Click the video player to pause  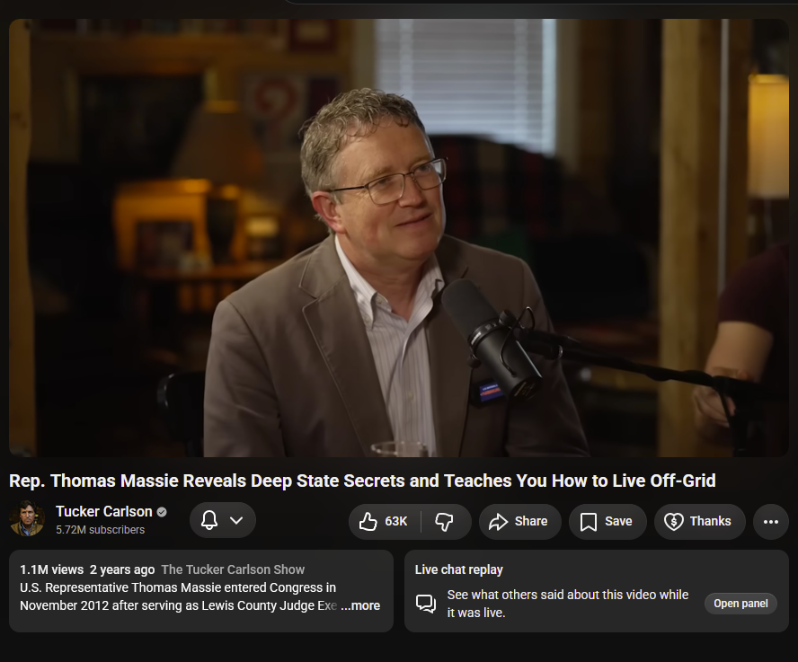398,238
